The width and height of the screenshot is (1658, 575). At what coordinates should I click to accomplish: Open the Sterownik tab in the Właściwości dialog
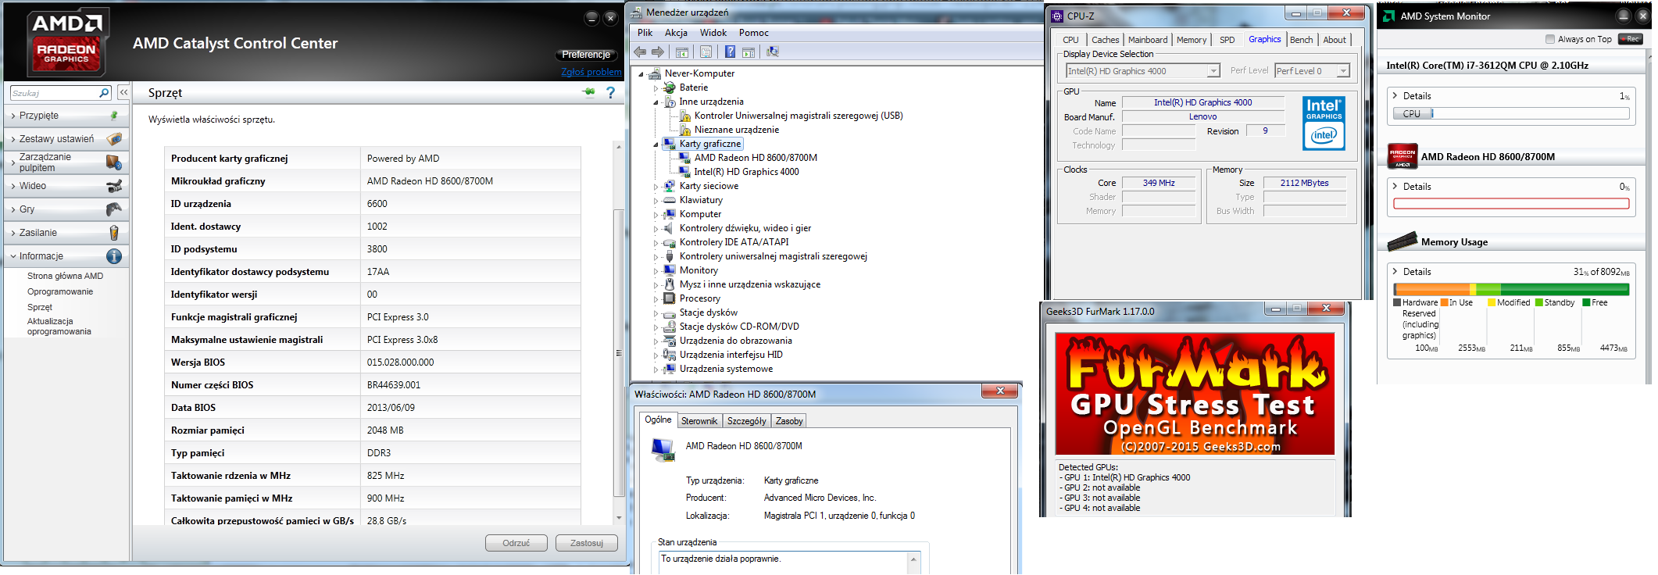pyautogui.click(x=699, y=421)
